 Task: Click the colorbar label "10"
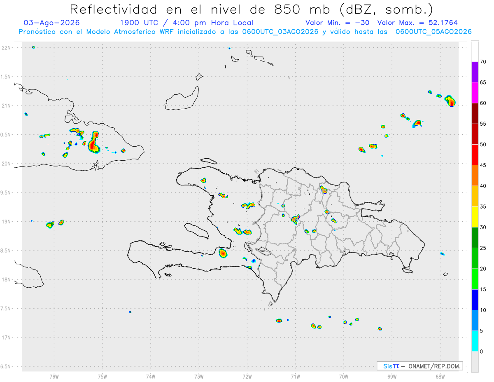point(483,310)
